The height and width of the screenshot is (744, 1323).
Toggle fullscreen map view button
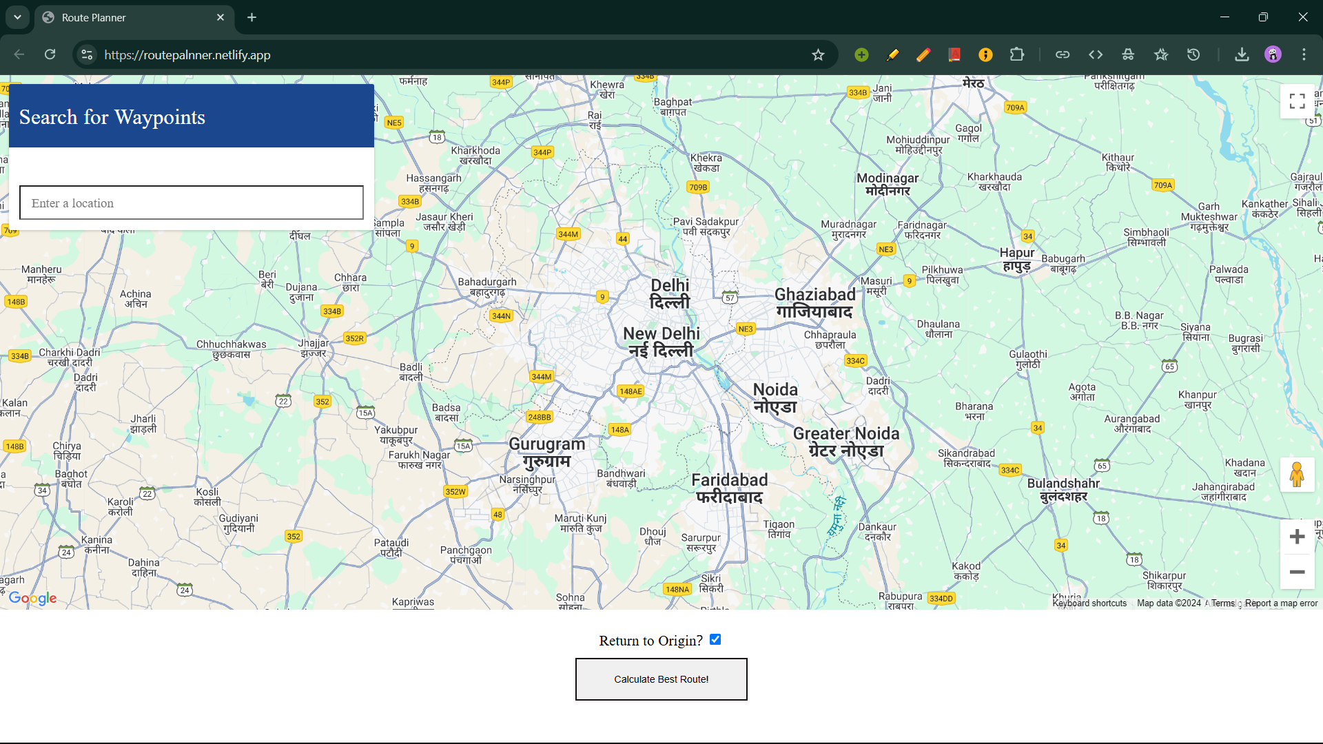1298,101
